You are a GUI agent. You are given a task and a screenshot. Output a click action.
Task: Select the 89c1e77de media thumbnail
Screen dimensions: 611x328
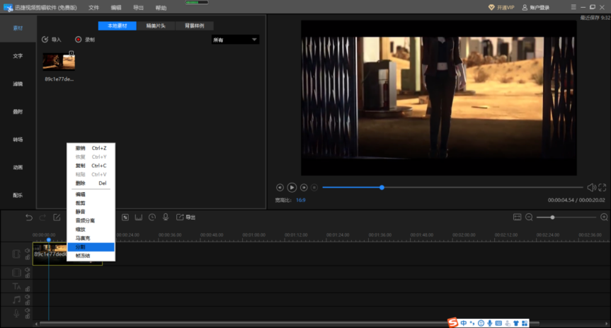(x=59, y=62)
